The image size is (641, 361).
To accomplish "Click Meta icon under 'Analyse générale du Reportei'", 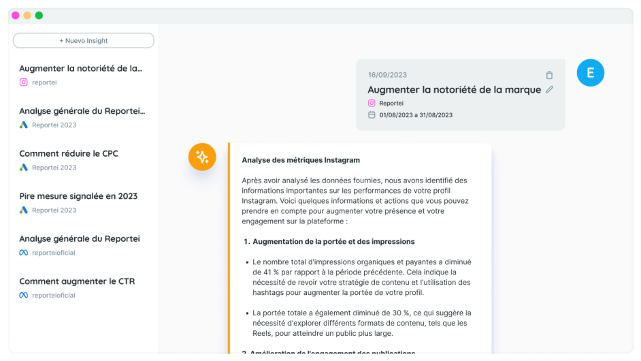I will (24, 253).
